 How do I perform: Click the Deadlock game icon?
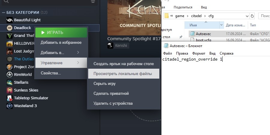(10, 28)
